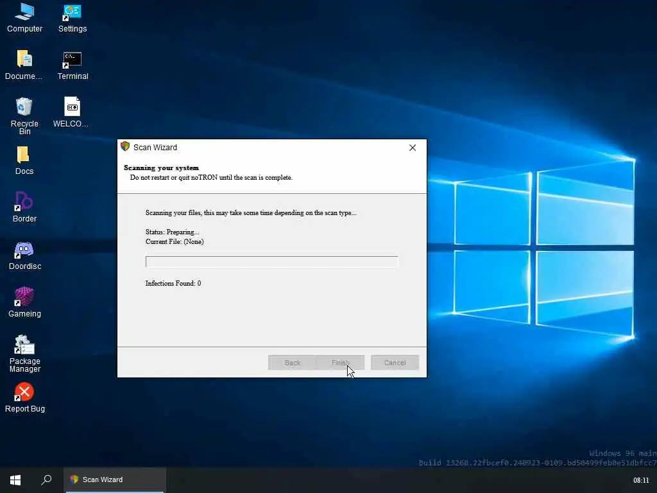
Task: Open the Settings desktop shortcut
Action: (72, 17)
